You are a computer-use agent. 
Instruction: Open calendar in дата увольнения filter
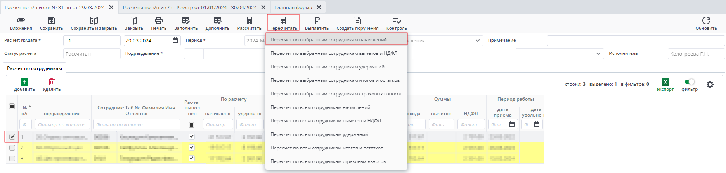[537, 124]
